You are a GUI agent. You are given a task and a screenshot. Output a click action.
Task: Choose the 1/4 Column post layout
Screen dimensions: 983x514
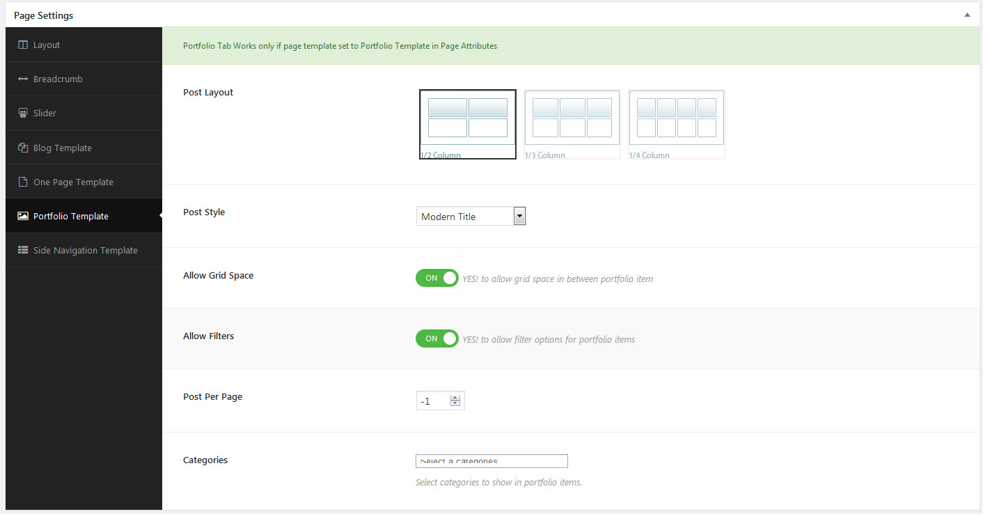click(x=677, y=124)
